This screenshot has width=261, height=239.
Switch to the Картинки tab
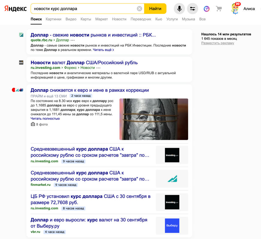[x=53, y=19]
